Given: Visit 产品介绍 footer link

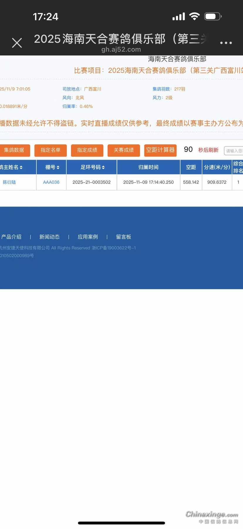Looking at the screenshot, I should 11,237.
